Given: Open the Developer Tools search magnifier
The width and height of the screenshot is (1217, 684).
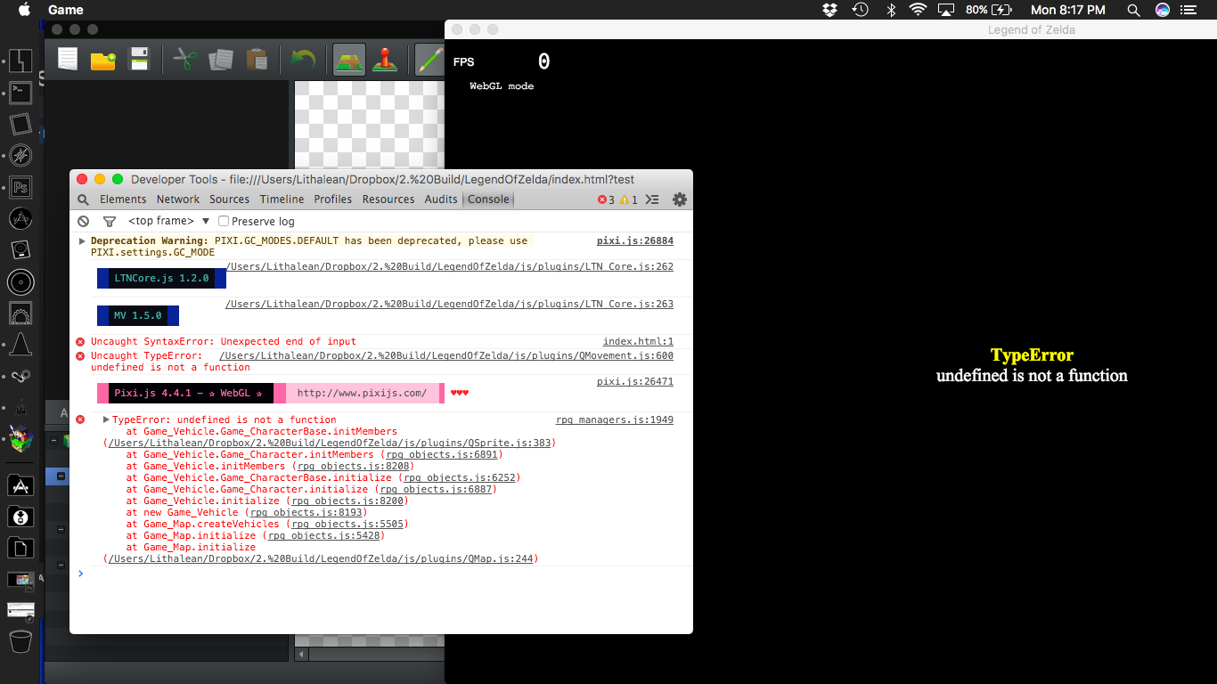Looking at the screenshot, I should [83, 199].
